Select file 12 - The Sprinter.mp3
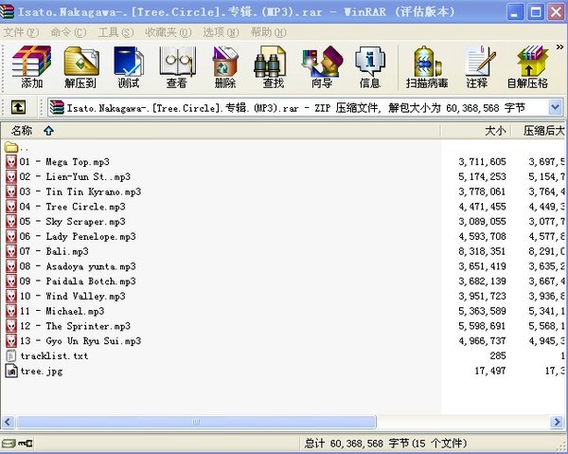 75,326
